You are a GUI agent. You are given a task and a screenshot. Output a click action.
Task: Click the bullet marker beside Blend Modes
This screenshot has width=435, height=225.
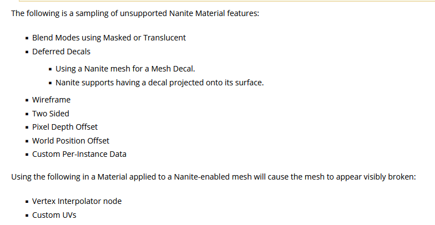point(27,38)
